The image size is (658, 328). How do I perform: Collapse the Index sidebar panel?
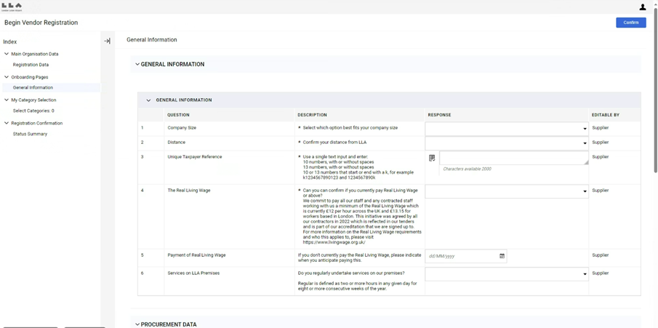pyautogui.click(x=107, y=41)
